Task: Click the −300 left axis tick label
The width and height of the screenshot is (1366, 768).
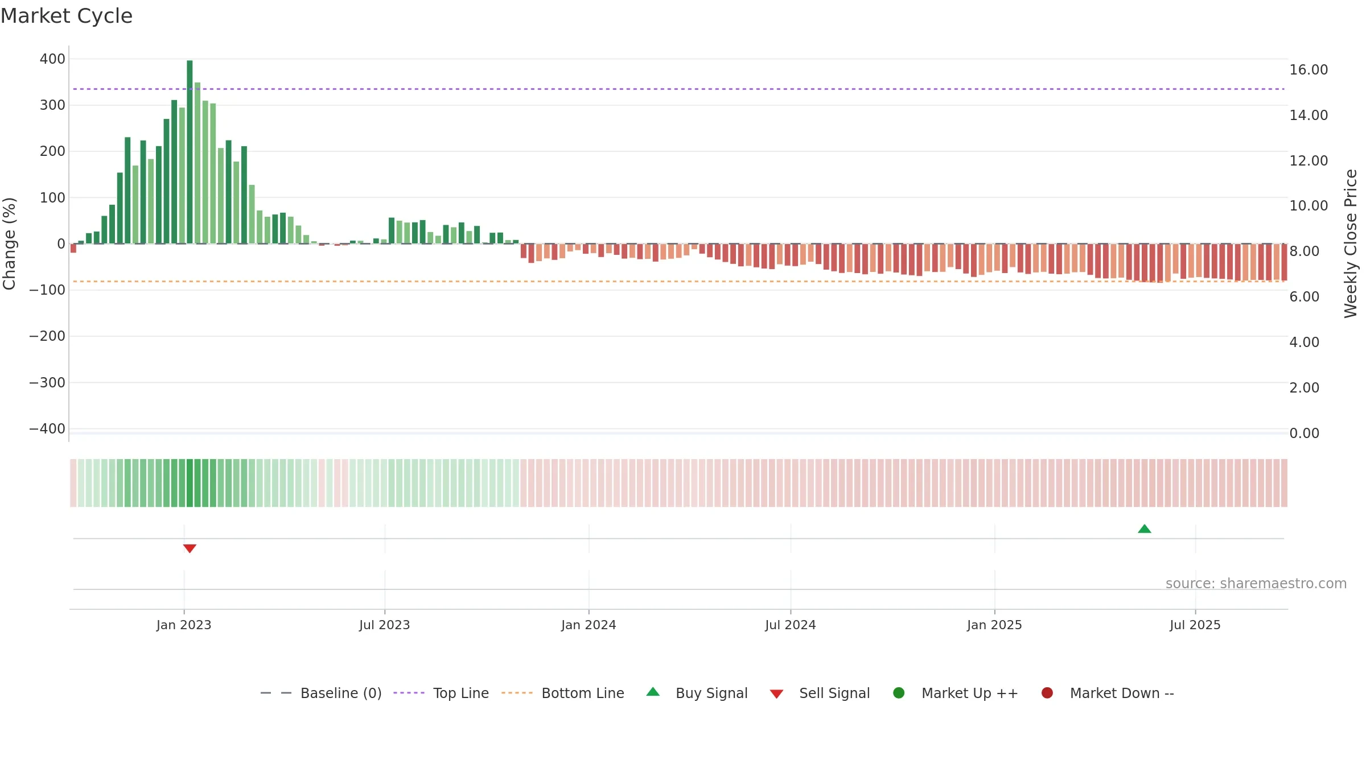Action: point(47,383)
